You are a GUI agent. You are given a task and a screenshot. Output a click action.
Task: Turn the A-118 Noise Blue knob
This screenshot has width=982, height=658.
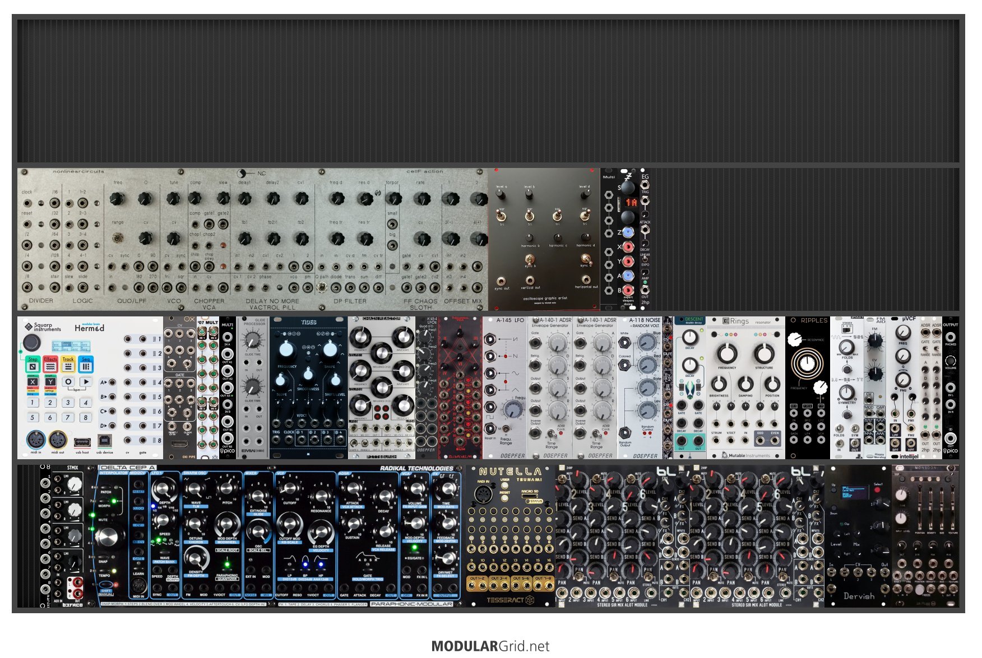tap(647, 342)
